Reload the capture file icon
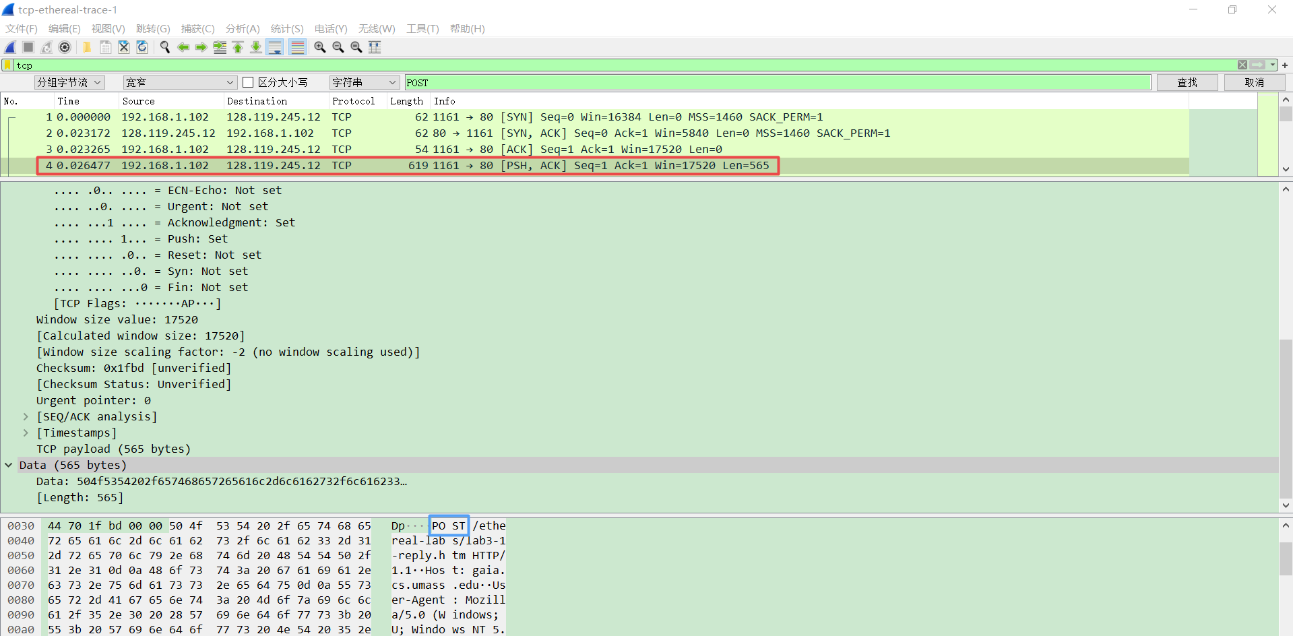 (142, 47)
